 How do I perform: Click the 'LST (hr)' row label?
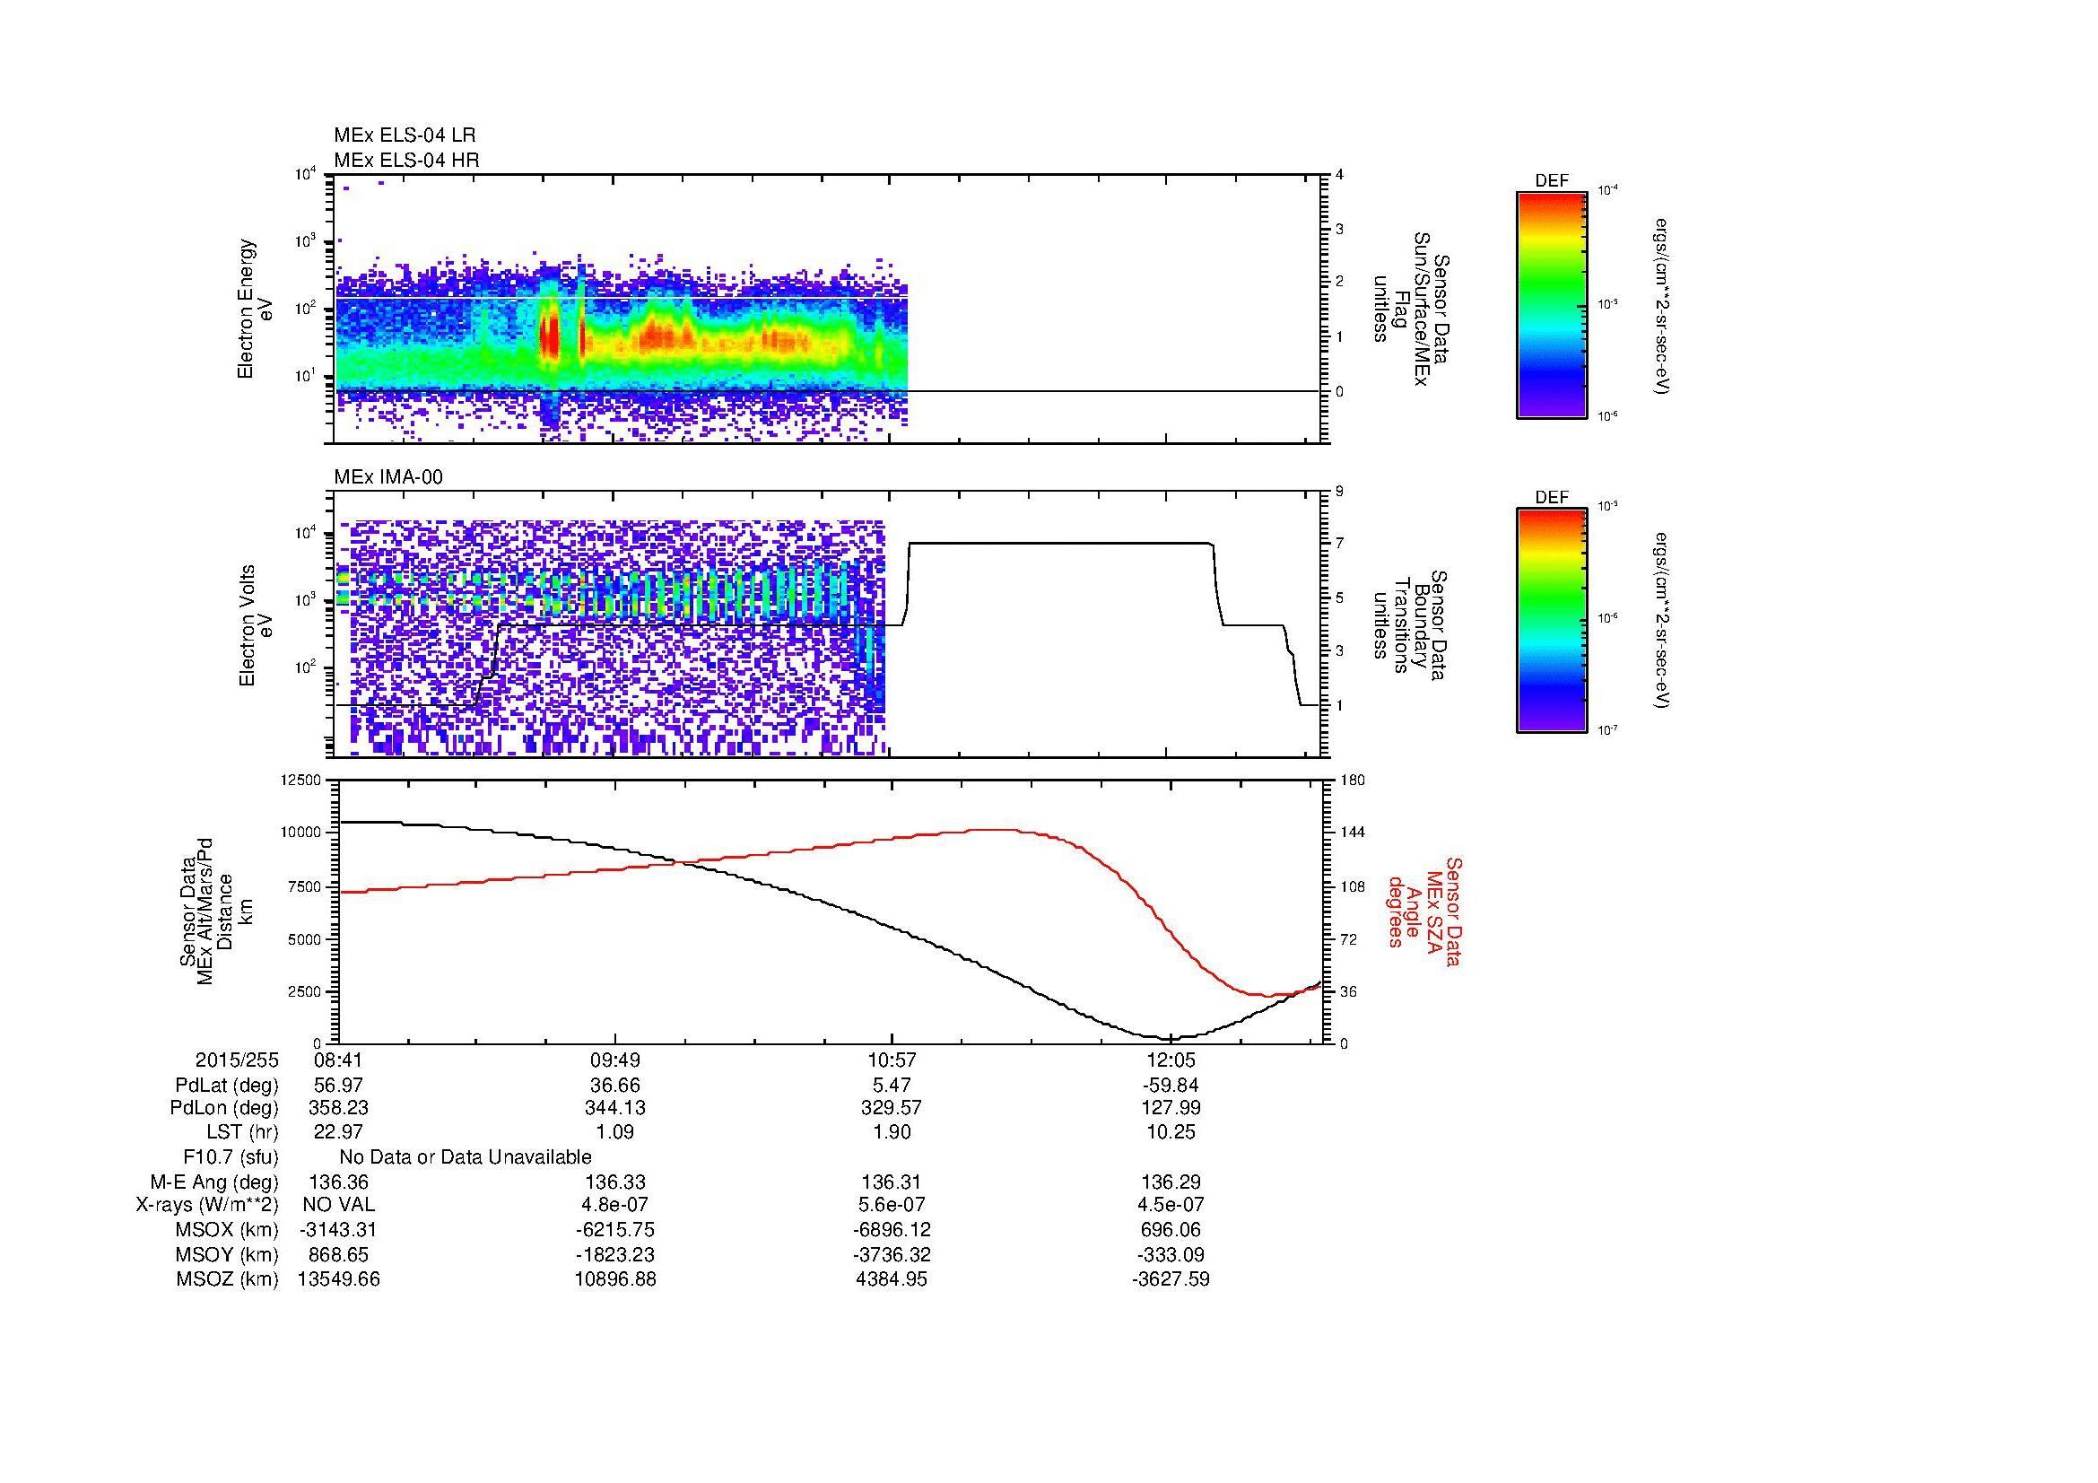pyautogui.click(x=242, y=1131)
